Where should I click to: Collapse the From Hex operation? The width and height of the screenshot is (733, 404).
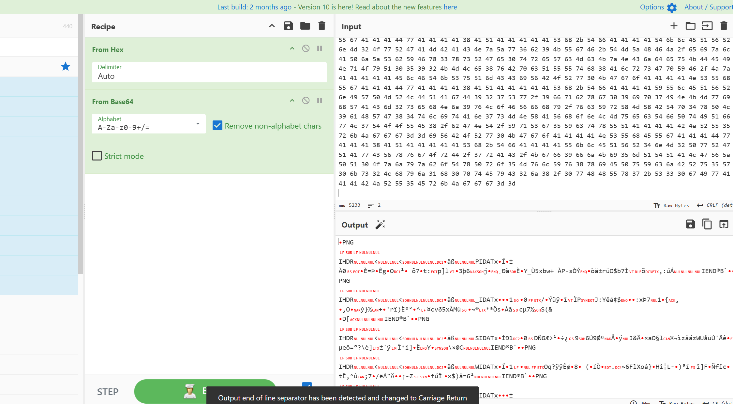(x=292, y=49)
